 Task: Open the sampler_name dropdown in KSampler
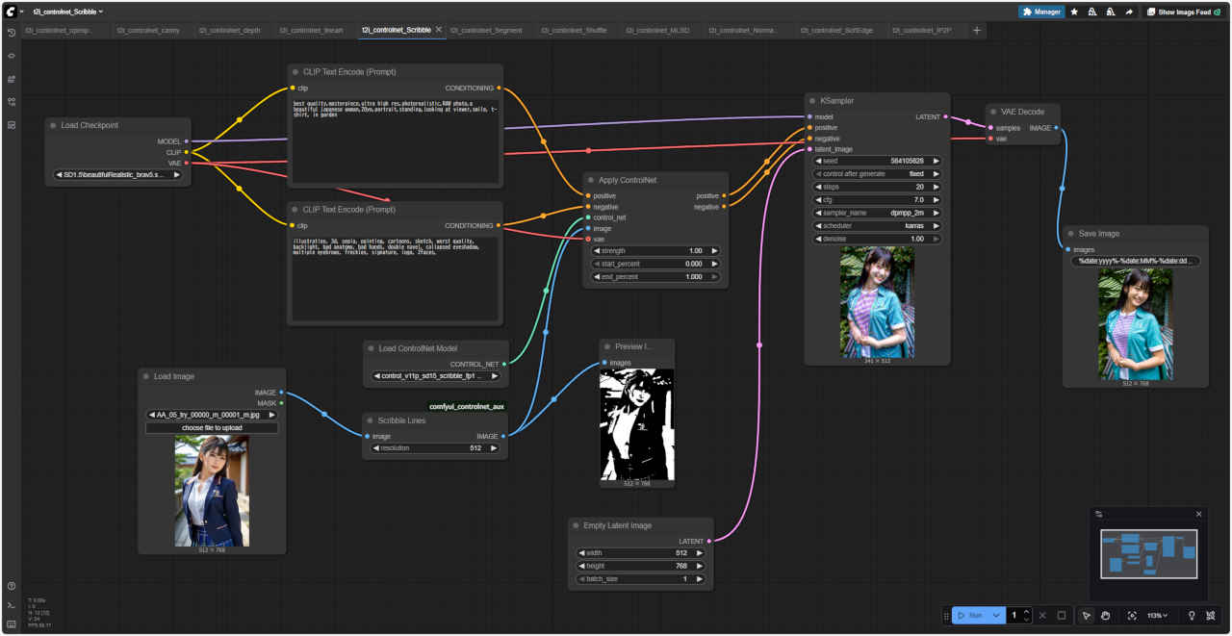(x=877, y=213)
